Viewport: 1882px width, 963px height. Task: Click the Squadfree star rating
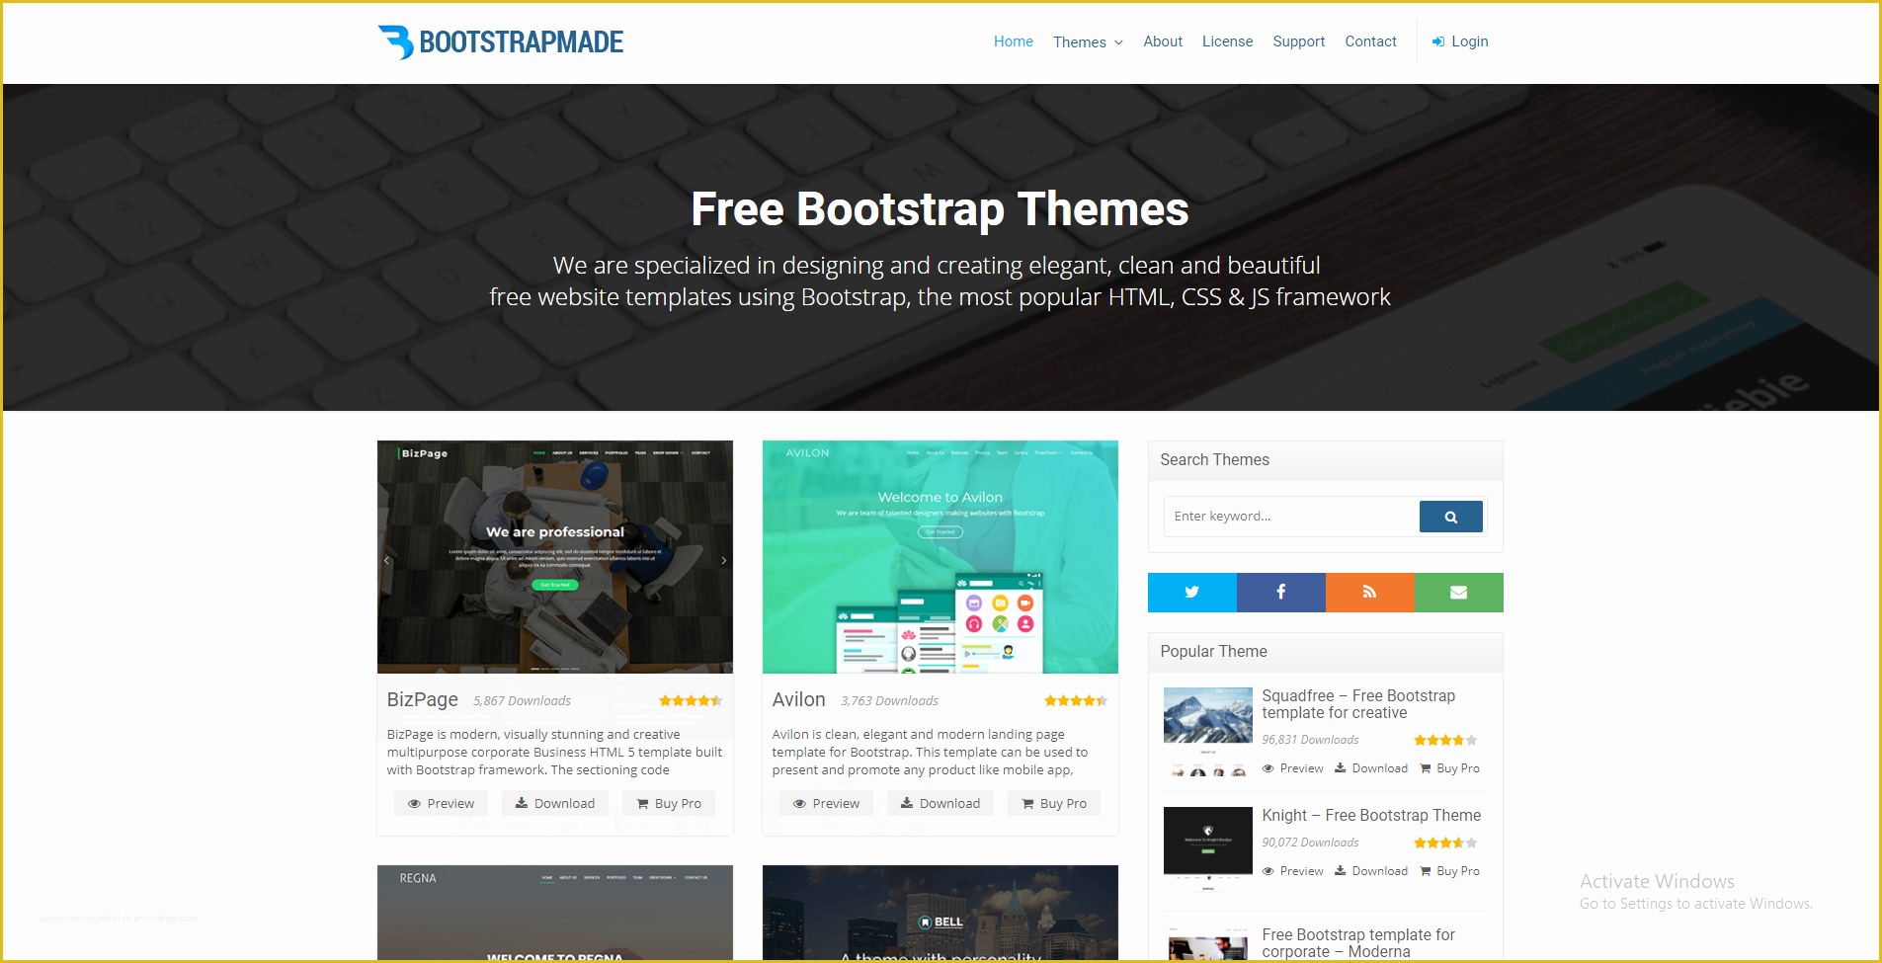1445,740
